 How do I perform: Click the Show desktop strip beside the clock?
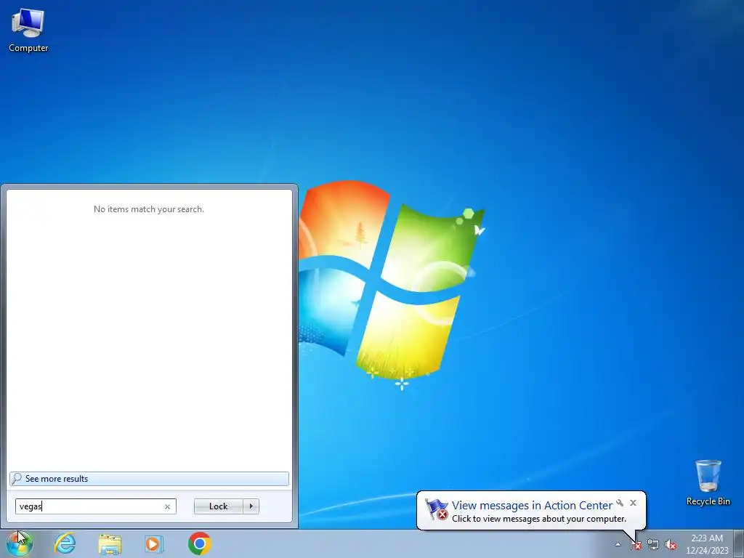click(x=739, y=543)
